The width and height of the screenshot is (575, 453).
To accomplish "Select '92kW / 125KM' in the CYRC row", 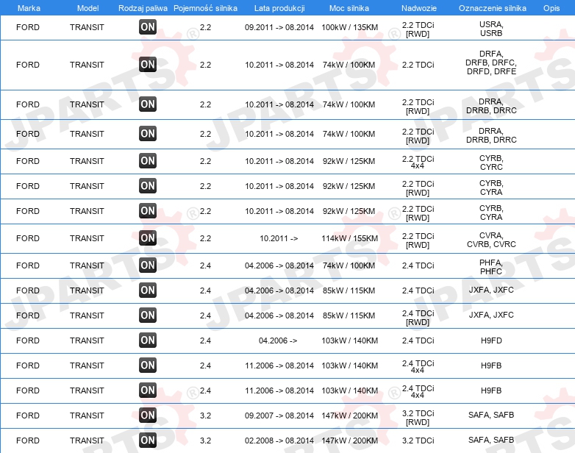I will click(349, 161).
